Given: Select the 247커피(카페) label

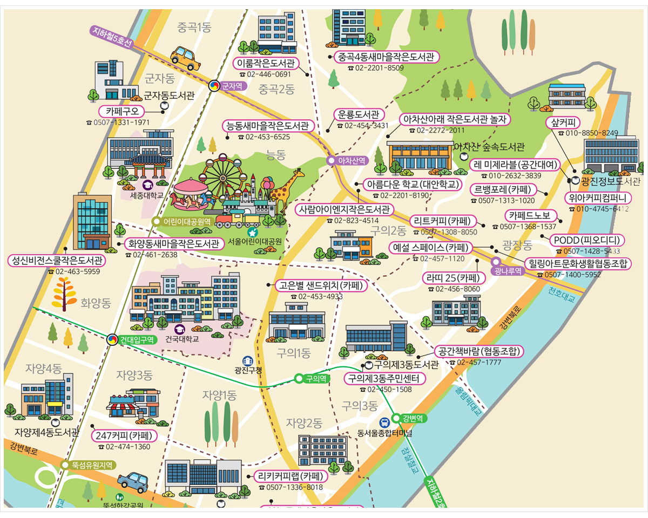Looking at the screenshot, I should pos(124,436).
